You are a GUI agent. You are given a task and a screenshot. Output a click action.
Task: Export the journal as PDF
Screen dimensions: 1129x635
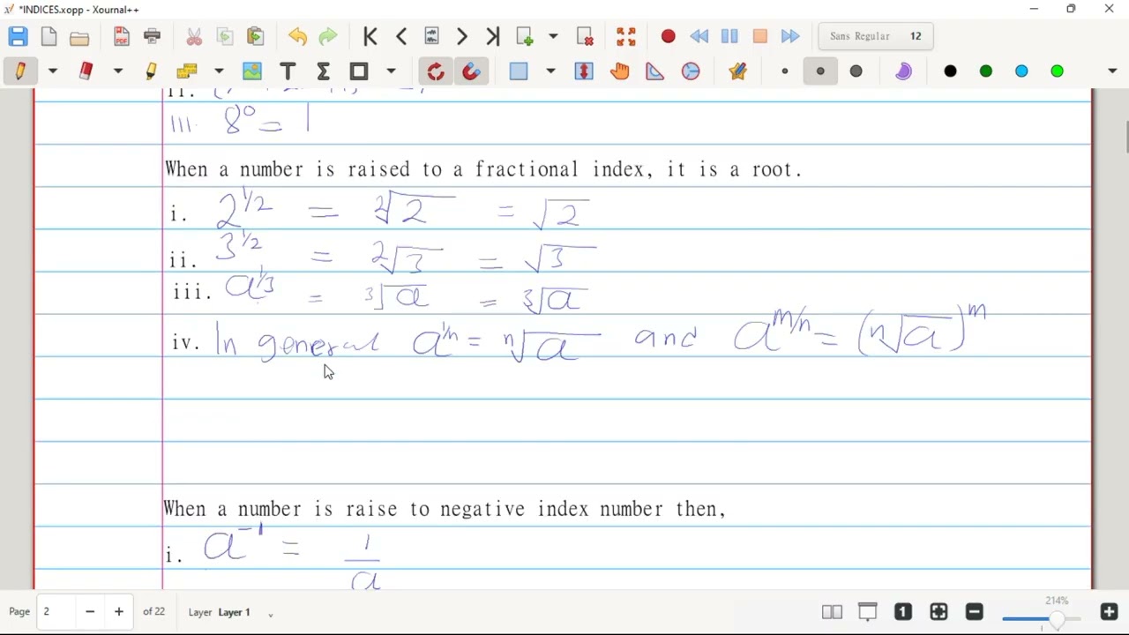(122, 36)
